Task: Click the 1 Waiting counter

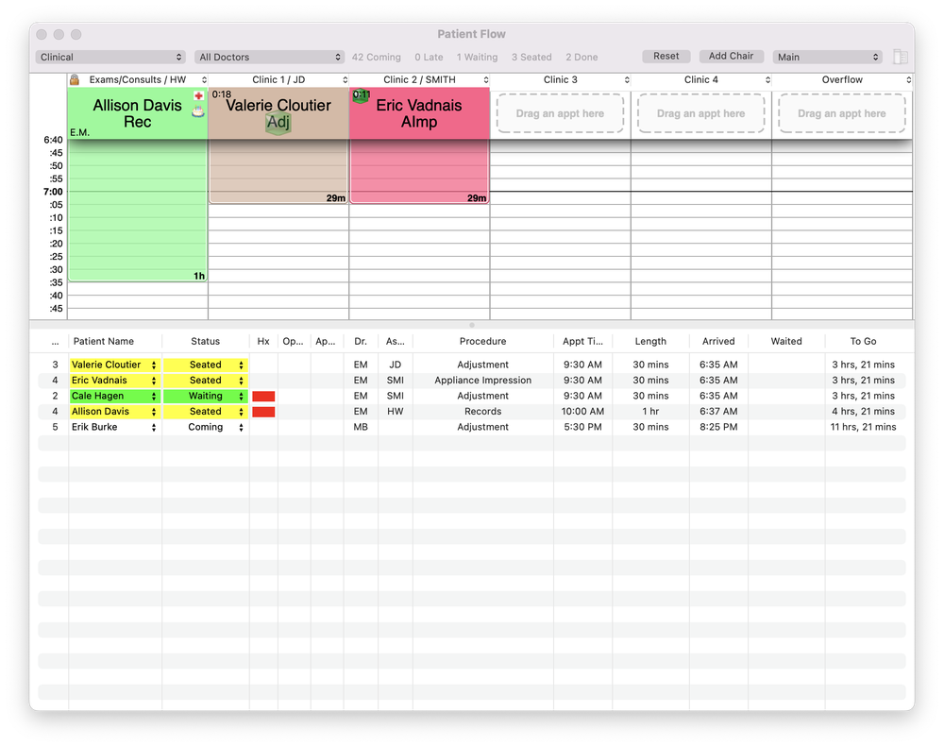Action: point(477,58)
